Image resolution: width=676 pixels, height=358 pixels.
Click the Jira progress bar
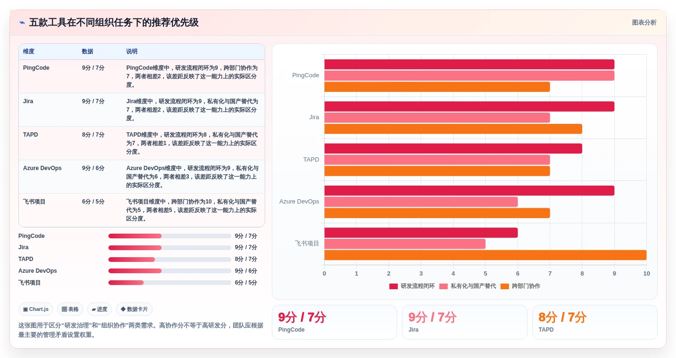170,248
